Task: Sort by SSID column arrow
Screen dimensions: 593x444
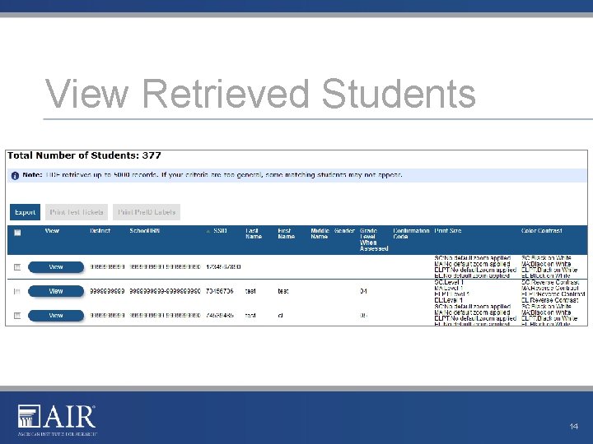Action: coord(208,231)
